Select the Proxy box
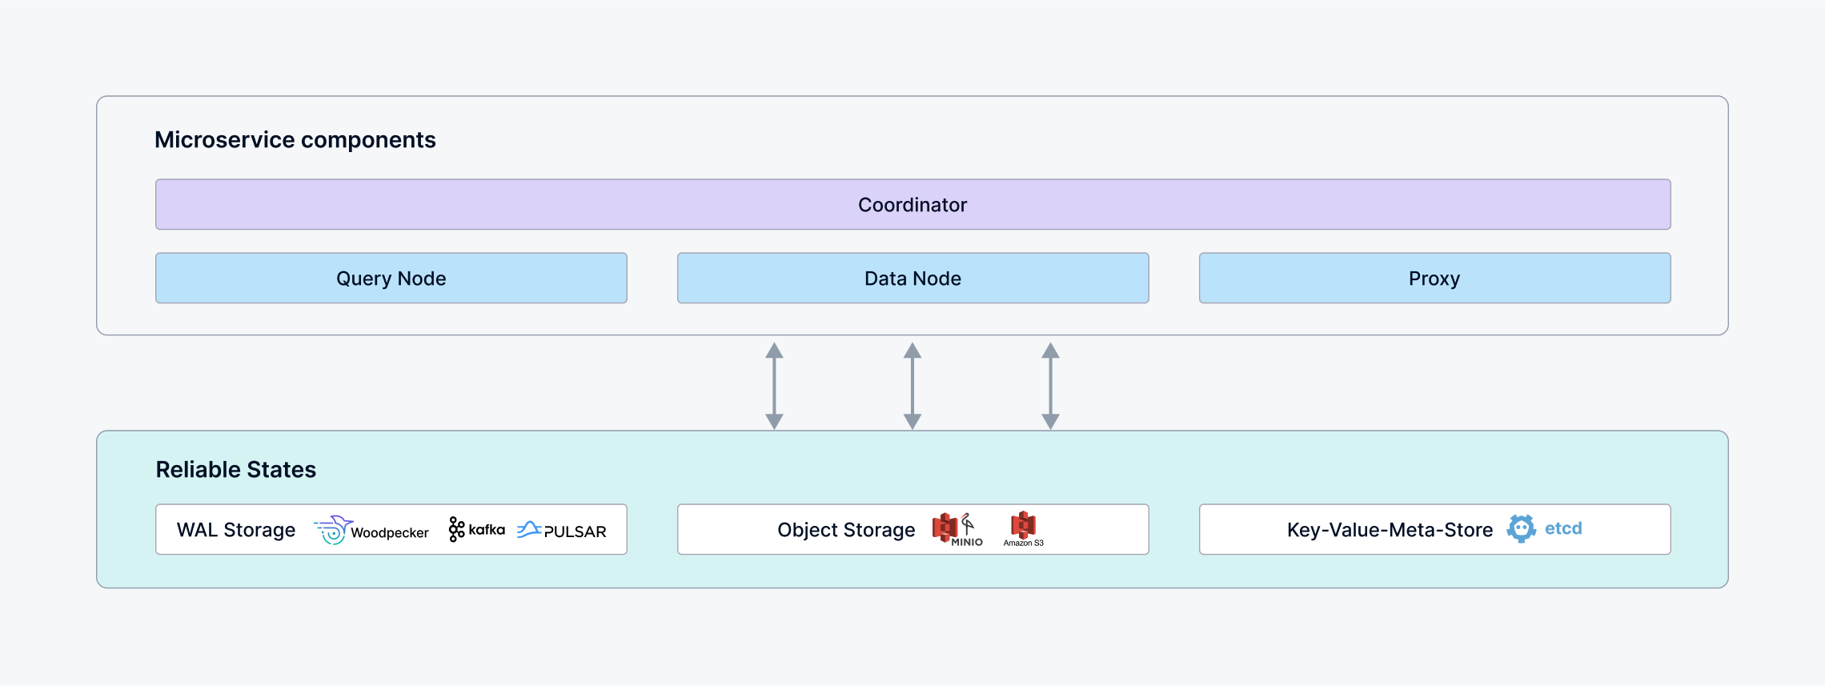The height and width of the screenshot is (686, 1825). coord(1434,279)
